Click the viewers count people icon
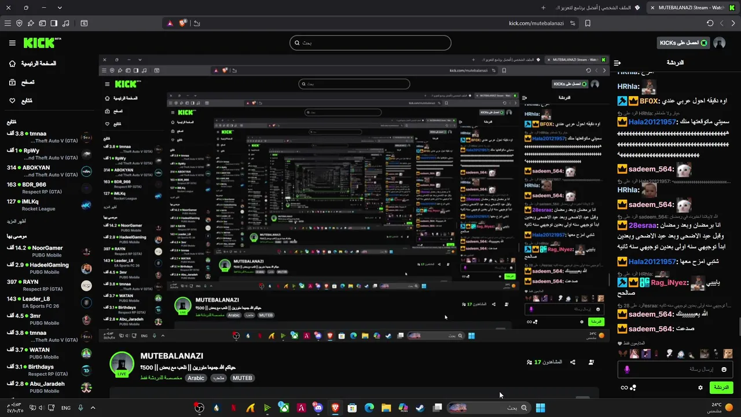 529,362
